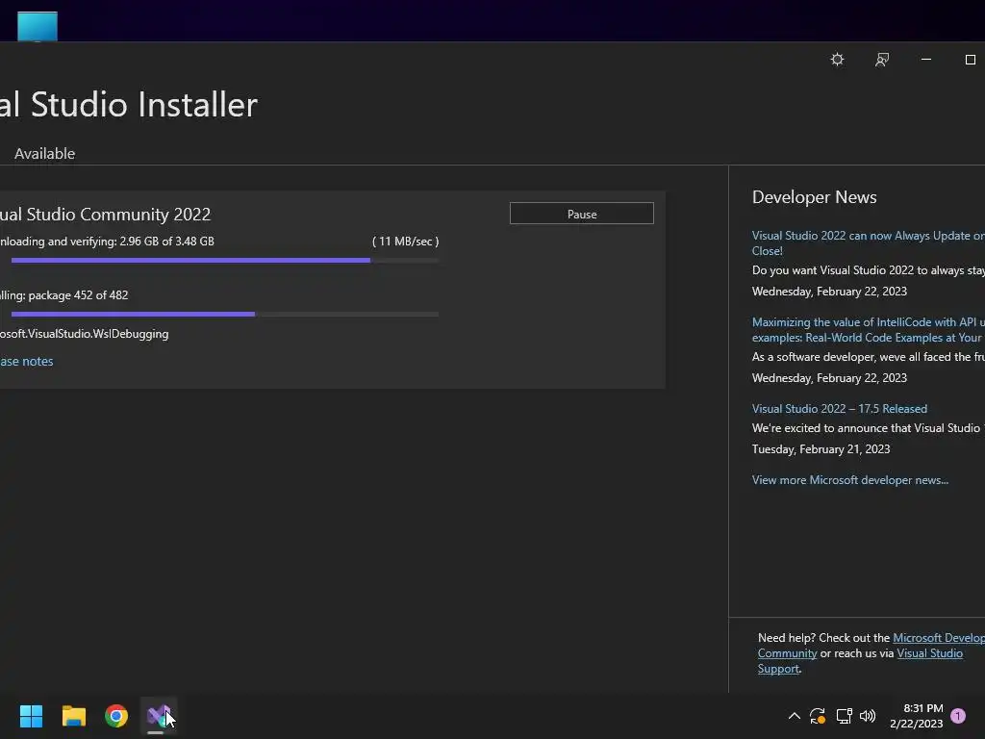Viewport: 985px width, 739px height.
Task: View more Microsoft developer news
Action: [850, 480]
